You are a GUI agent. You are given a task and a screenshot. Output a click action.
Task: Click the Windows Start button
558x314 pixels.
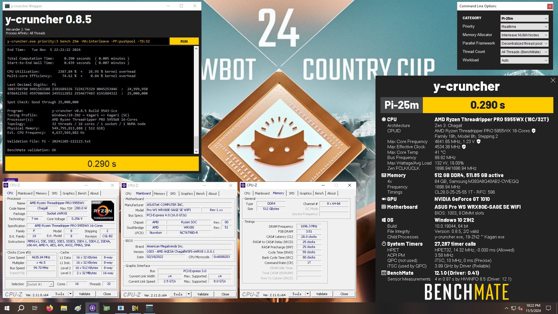(x=7, y=308)
